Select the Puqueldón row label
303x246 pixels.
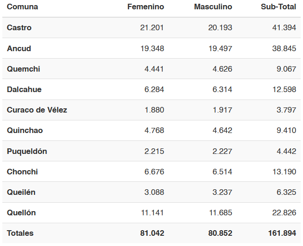(27, 151)
